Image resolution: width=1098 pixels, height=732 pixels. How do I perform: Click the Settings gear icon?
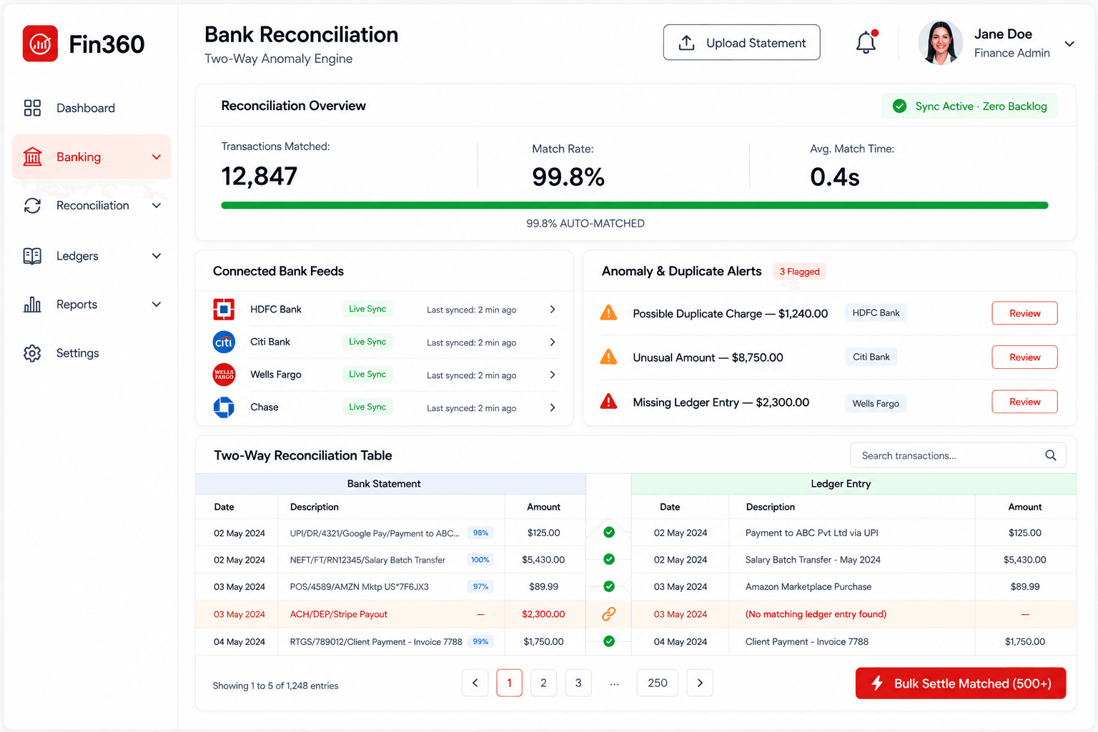click(x=32, y=353)
